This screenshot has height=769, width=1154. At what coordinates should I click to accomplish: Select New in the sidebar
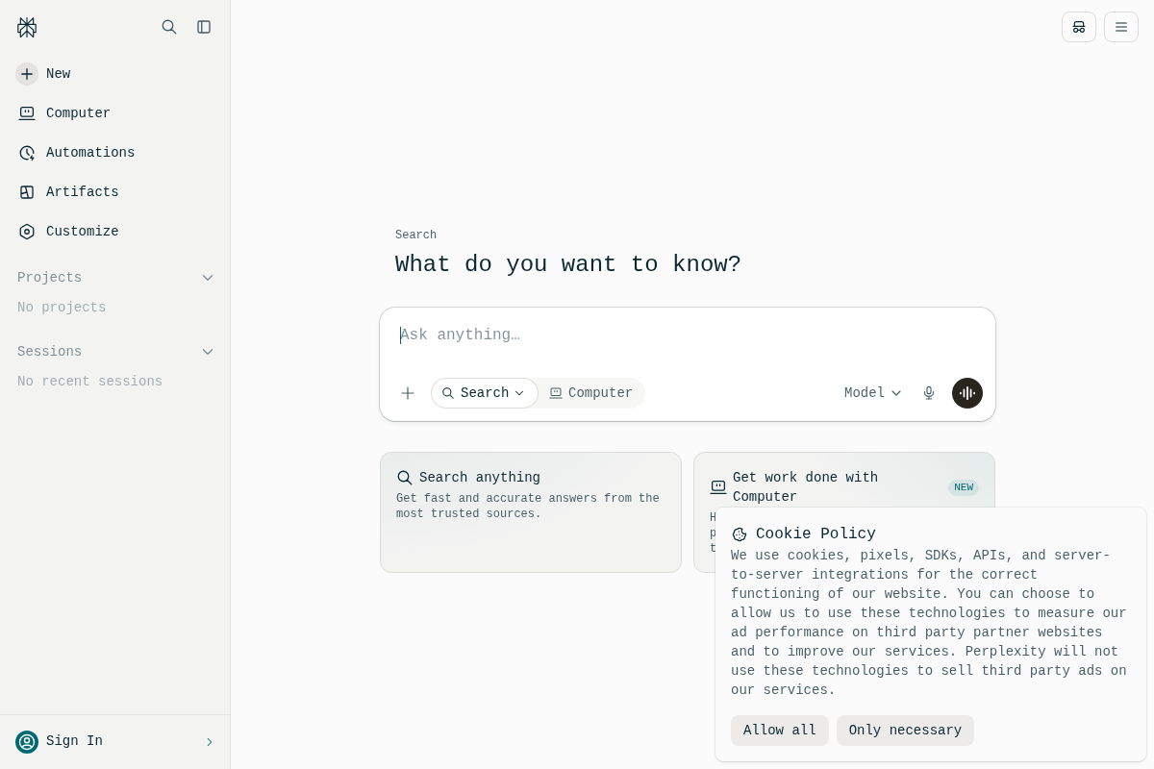[x=115, y=74]
